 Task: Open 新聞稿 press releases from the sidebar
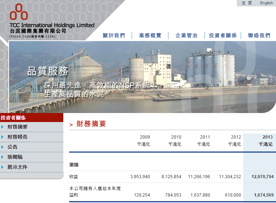(x=15, y=157)
